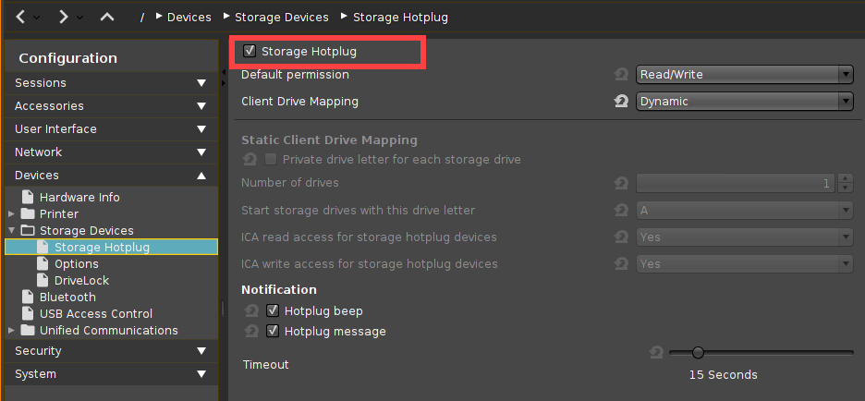Click the back navigation arrow

[x=20, y=17]
